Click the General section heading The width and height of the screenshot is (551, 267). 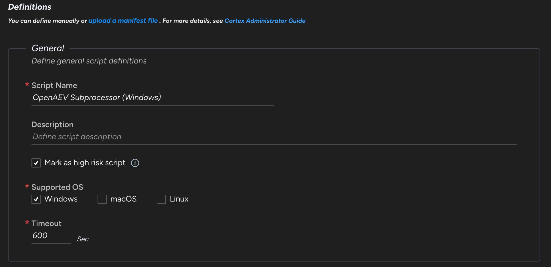(x=48, y=48)
